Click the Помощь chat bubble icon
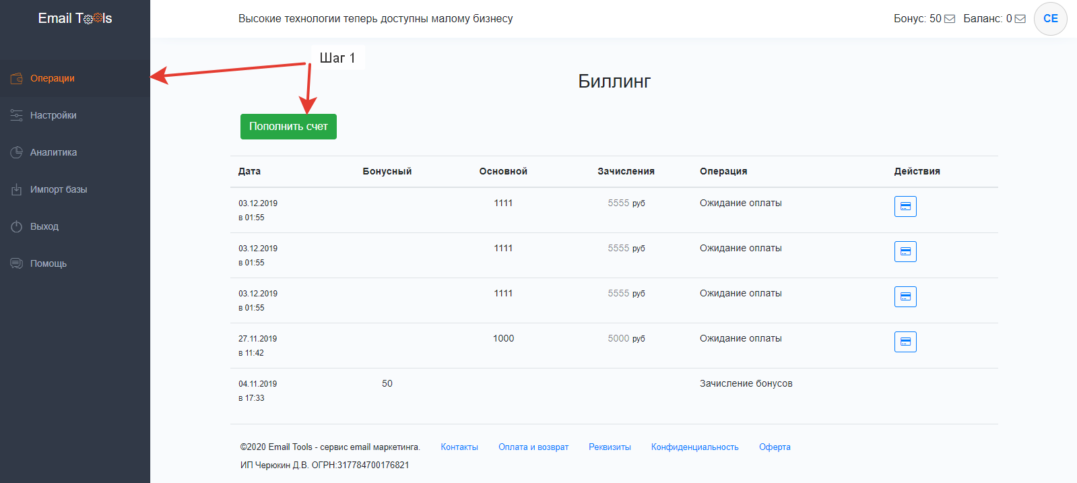This screenshot has height=483, width=1077. pyautogui.click(x=17, y=263)
